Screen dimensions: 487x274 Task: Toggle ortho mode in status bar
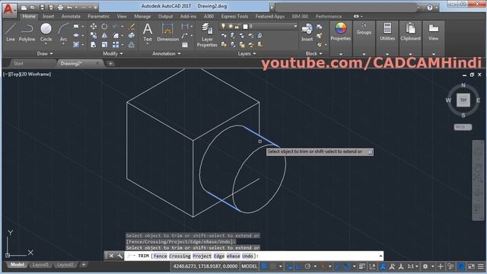[x=298, y=266]
